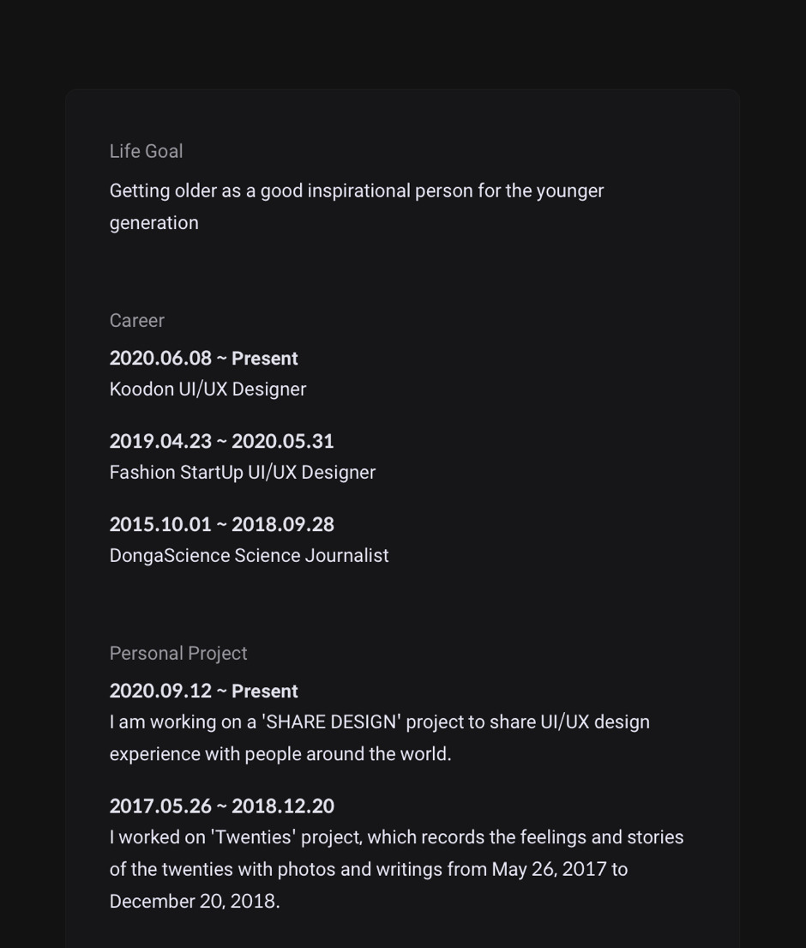
Task: Click the word "Present" under Career
Action: tap(265, 358)
